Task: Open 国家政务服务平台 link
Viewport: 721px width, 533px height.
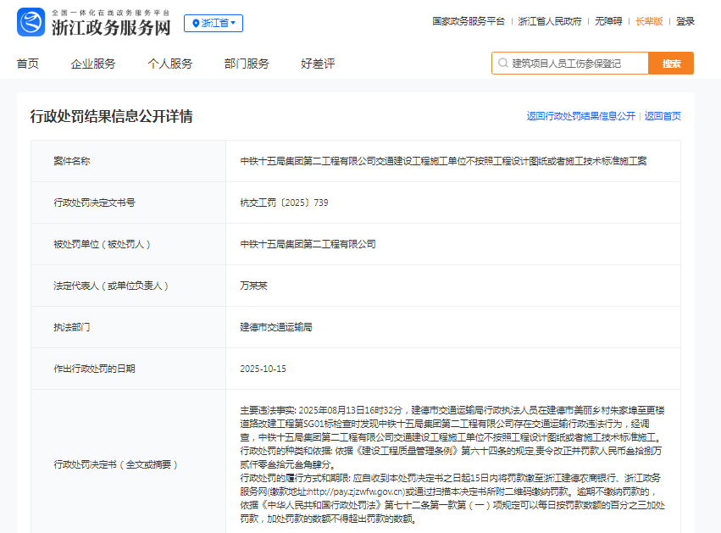Action: [469, 21]
